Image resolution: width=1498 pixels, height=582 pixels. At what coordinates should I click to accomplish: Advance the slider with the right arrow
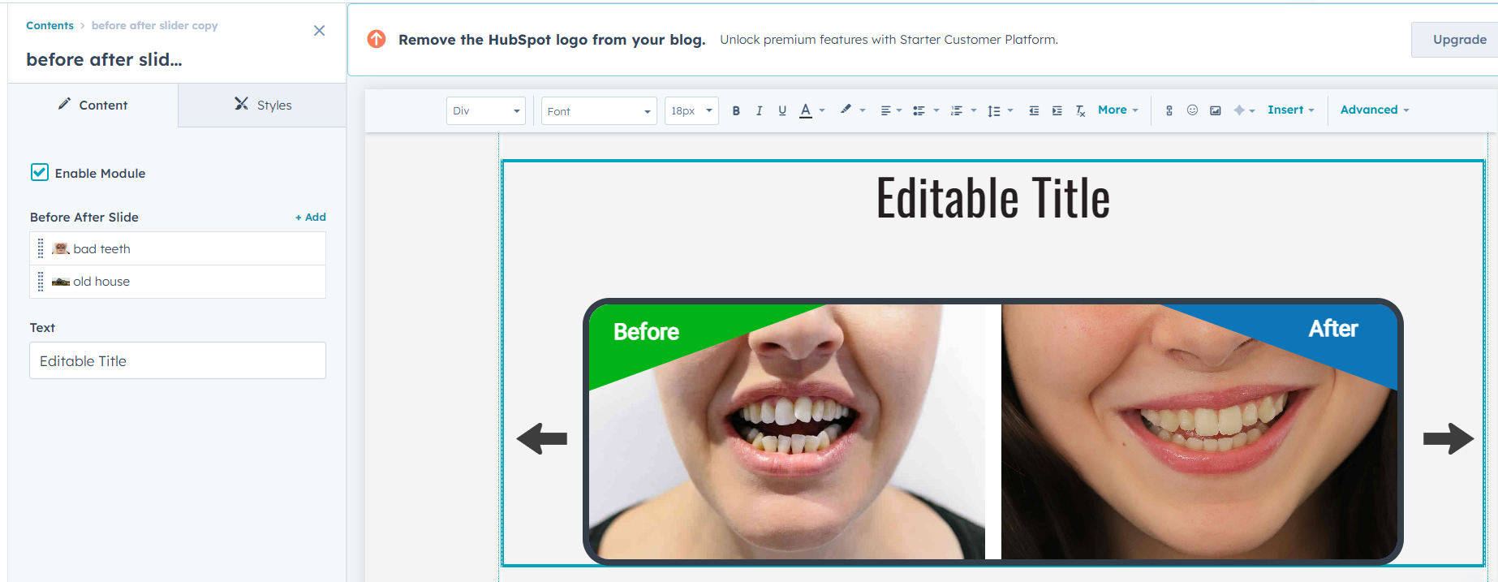(1448, 438)
